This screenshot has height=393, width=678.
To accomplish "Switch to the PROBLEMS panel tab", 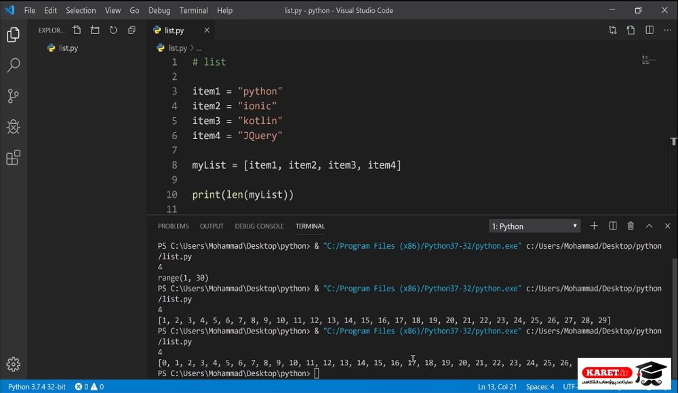I will pos(173,226).
